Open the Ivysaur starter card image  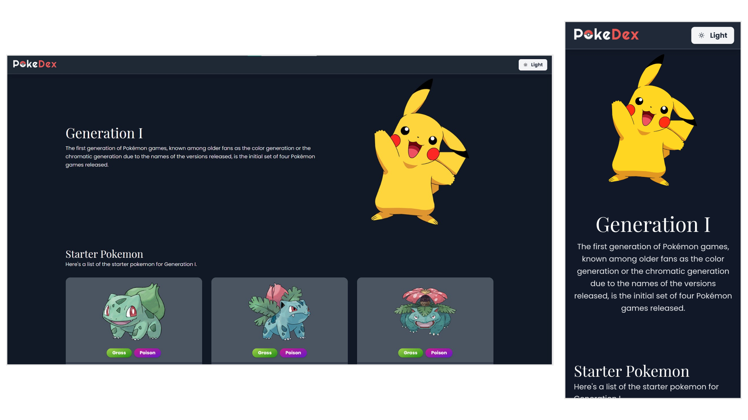[280, 311]
